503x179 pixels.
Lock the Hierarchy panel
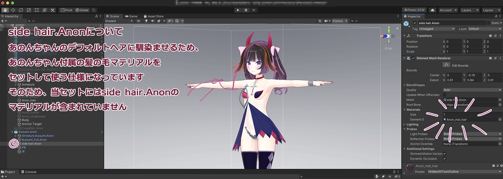click(97, 16)
